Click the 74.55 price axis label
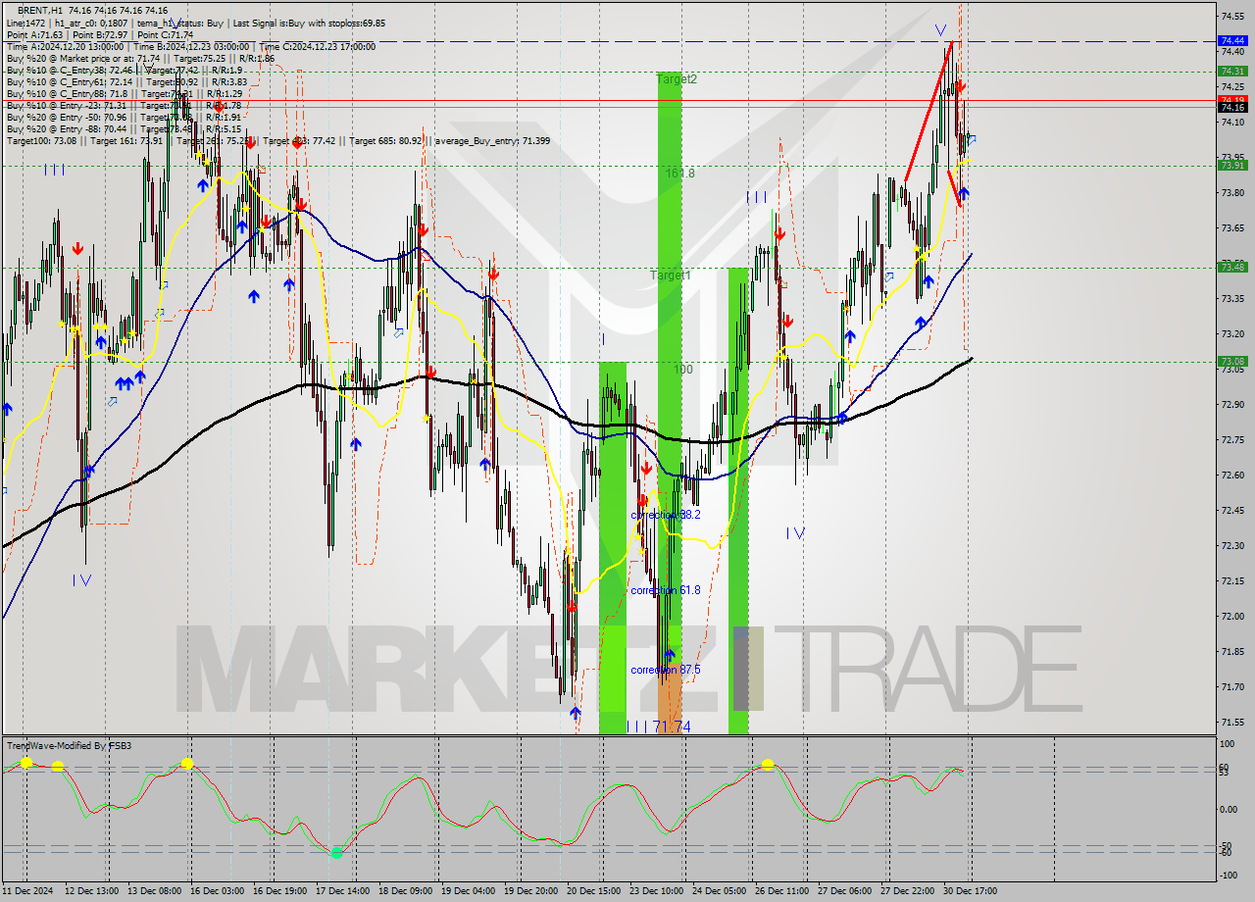The width and height of the screenshot is (1255, 902). coord(1232,16)
